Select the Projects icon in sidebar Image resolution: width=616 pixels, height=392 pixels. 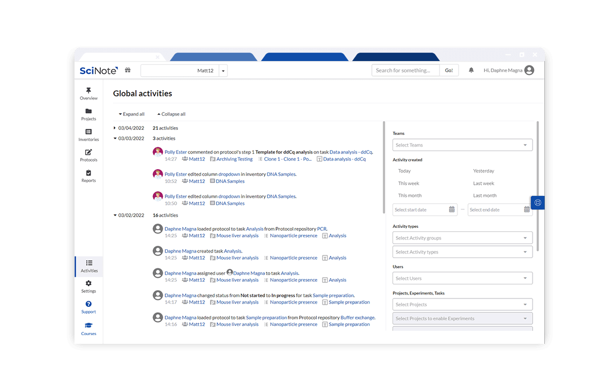point(88,114)
